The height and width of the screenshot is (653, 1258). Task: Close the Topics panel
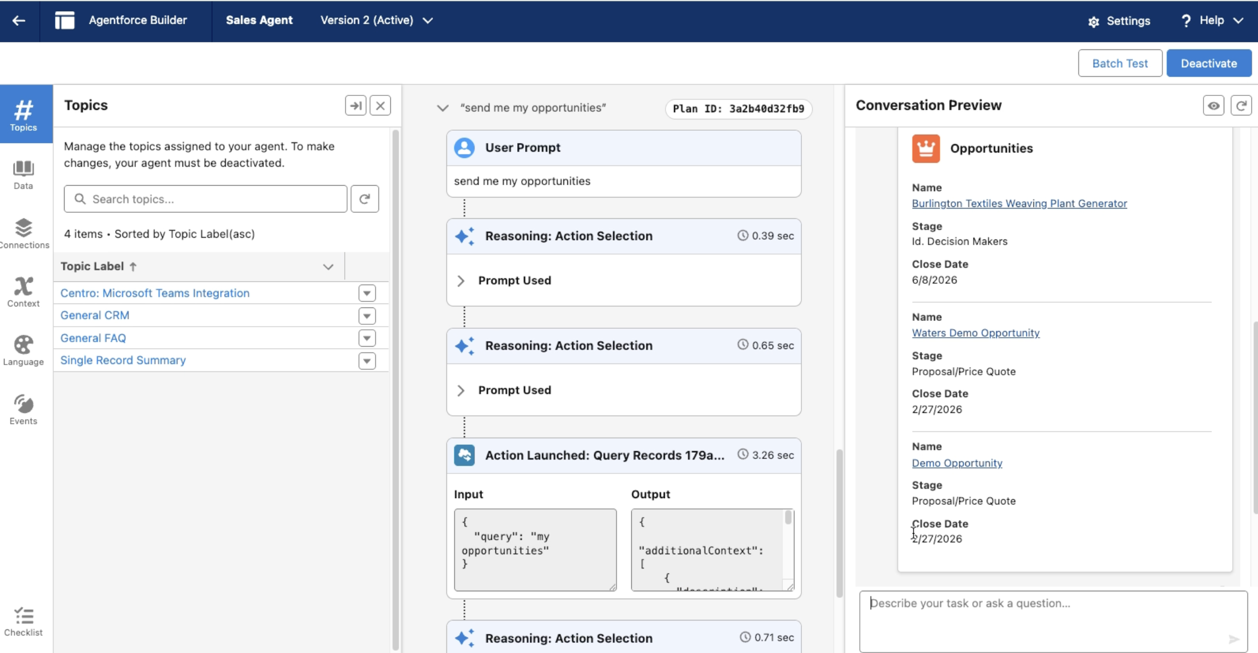pos(380,105)
